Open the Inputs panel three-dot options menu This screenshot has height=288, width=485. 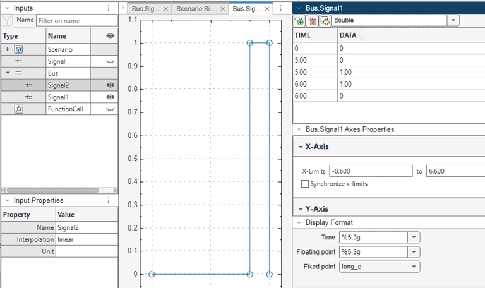tap(109, 8)
